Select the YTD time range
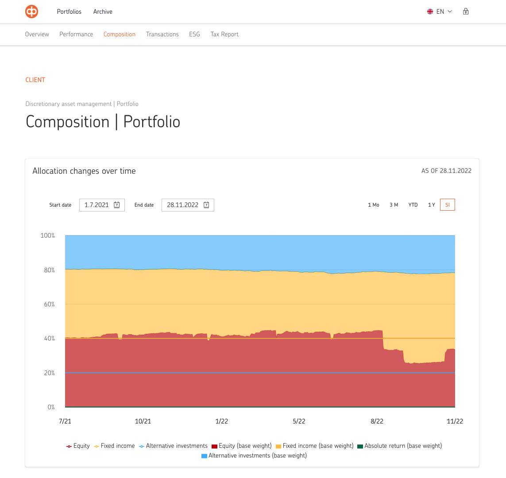506x478 pixels. click(413, 205)
